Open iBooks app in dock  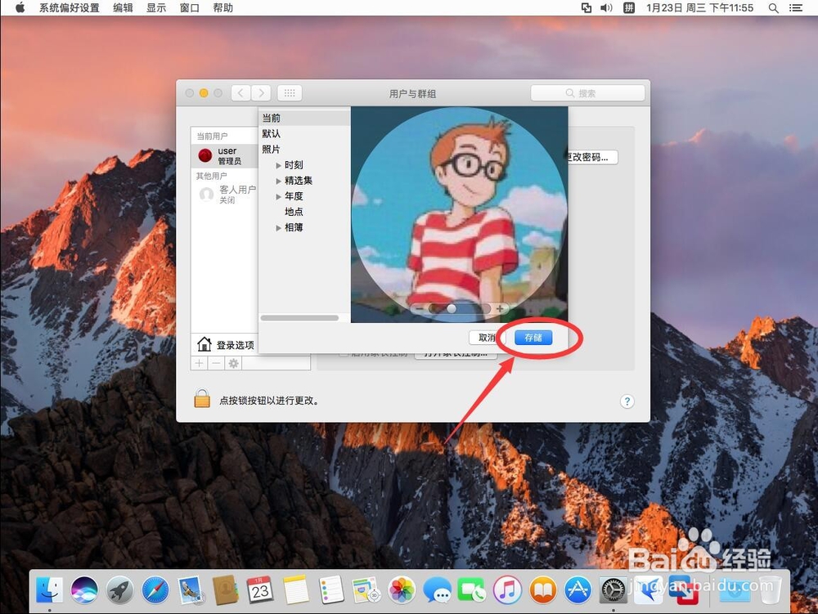pos(542,590)
